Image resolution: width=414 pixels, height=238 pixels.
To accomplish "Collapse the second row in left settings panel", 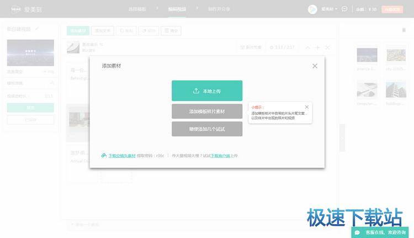I will [x=52, y=83].
